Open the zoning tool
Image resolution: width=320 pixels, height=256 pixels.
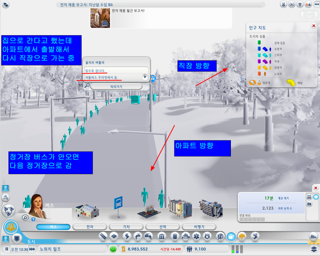click(114, 236)
